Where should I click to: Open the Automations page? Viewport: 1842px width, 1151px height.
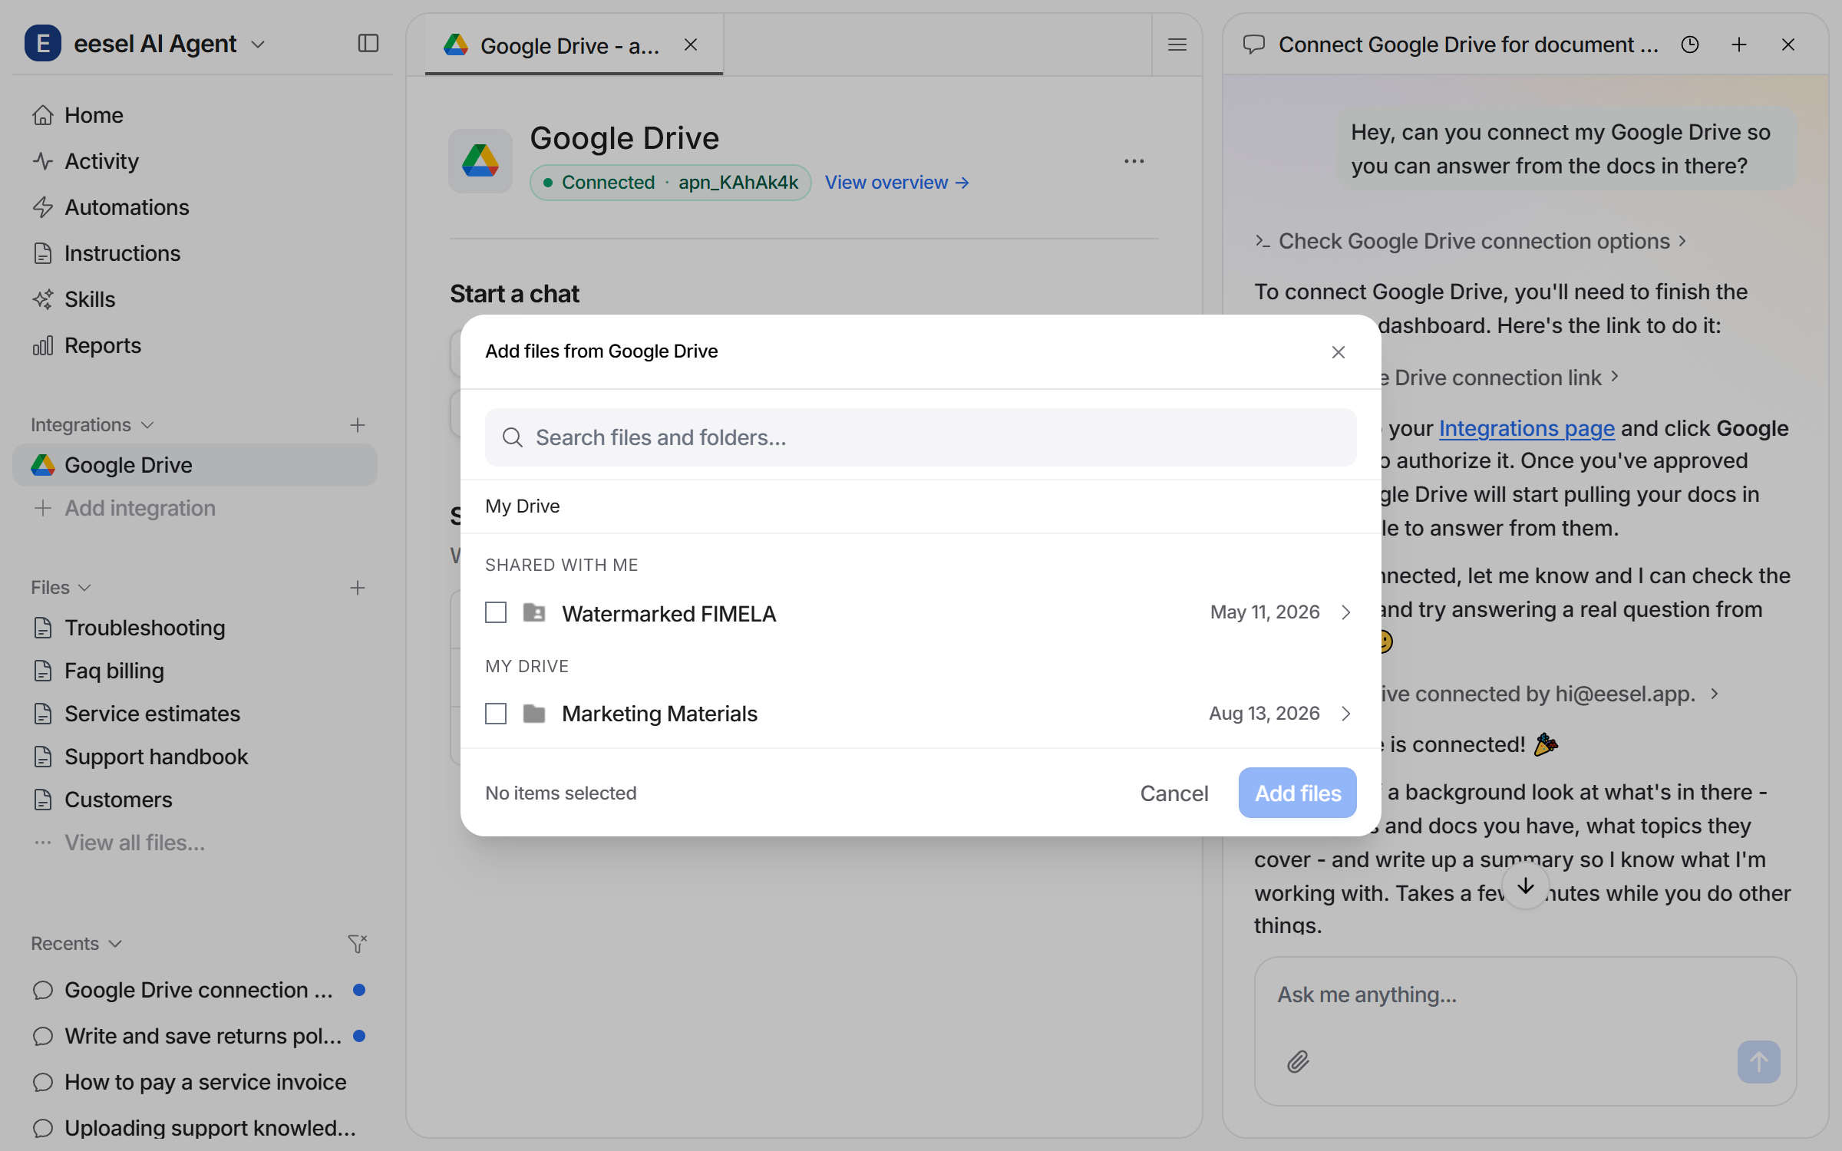click(x=196, y=207)
